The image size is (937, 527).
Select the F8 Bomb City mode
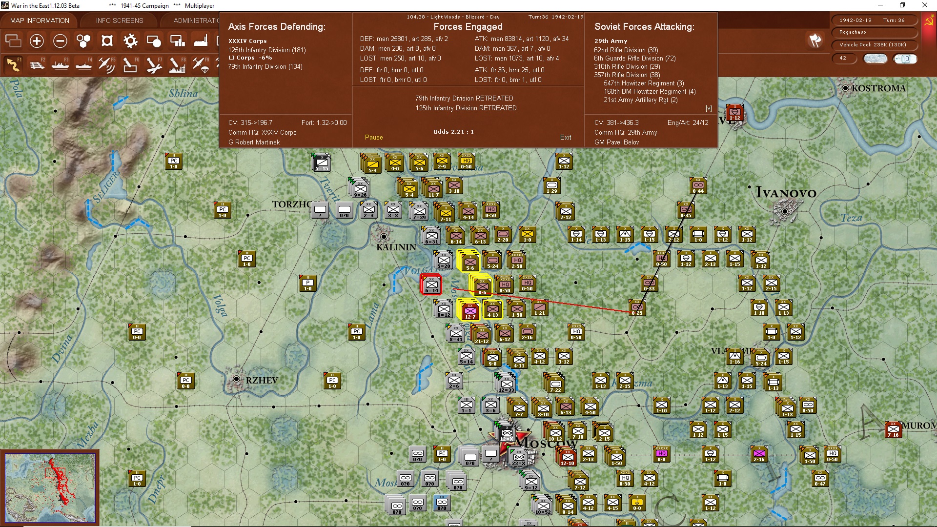click(x=177, y=64)
